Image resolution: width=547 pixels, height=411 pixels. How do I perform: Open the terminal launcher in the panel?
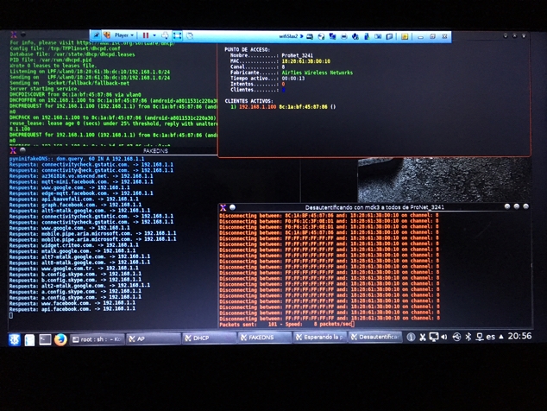(45, 339)
